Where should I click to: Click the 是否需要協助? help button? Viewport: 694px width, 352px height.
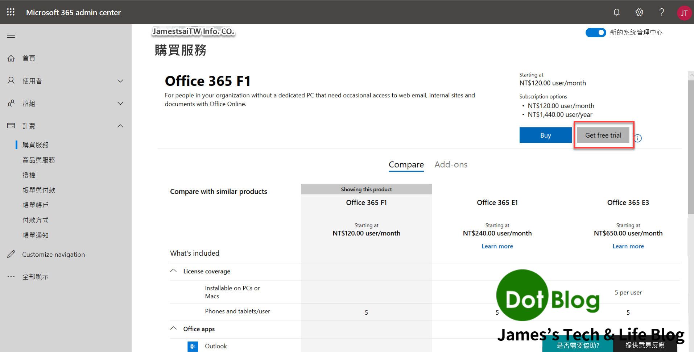[x=578, y=345]
